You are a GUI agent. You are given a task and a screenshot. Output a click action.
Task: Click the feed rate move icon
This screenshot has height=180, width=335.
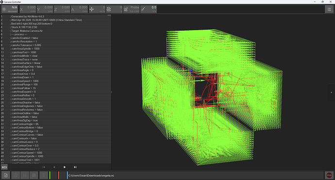[x=92, y=9]
